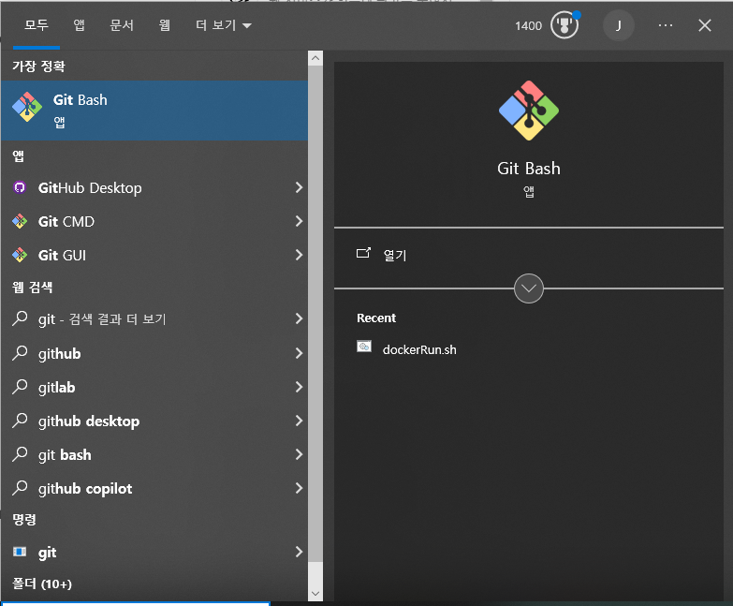This screenshot has height=606, width=733.
Task: Click the magnifier icon beside 'git - 검색 결과 더 보기'
Action: click(20, 318)
